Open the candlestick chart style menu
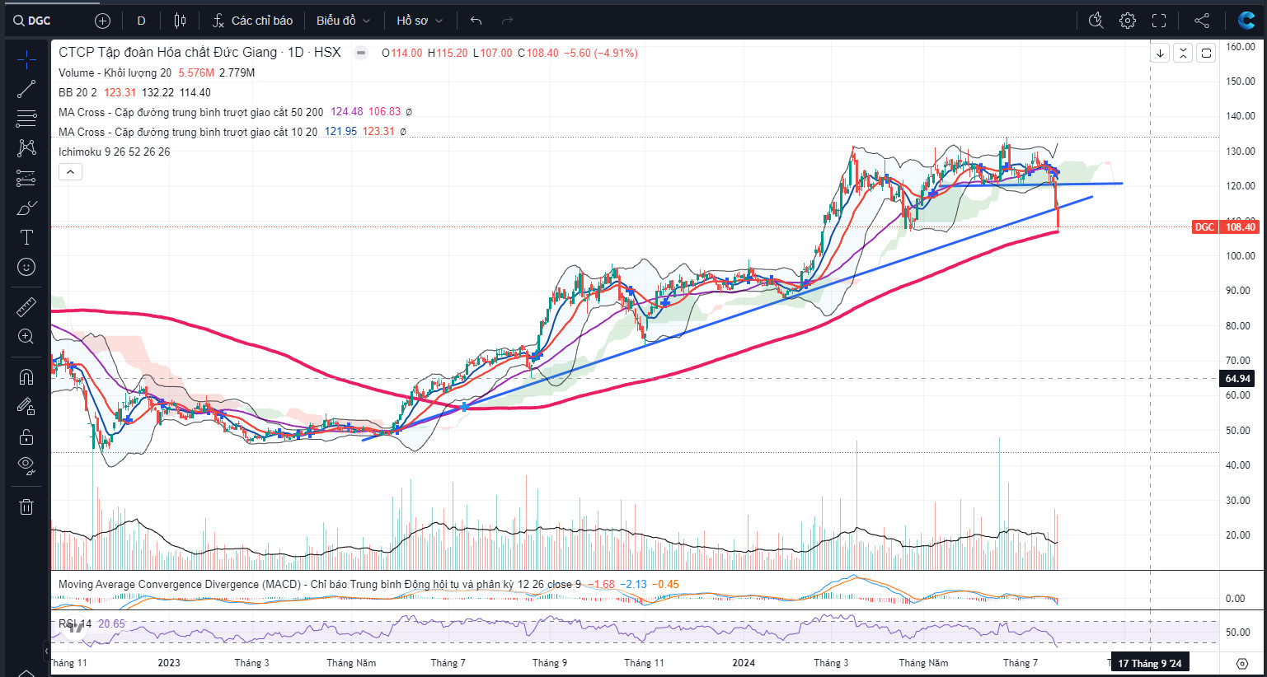This screenshot has height=677, width=1267. coord(180,21)
